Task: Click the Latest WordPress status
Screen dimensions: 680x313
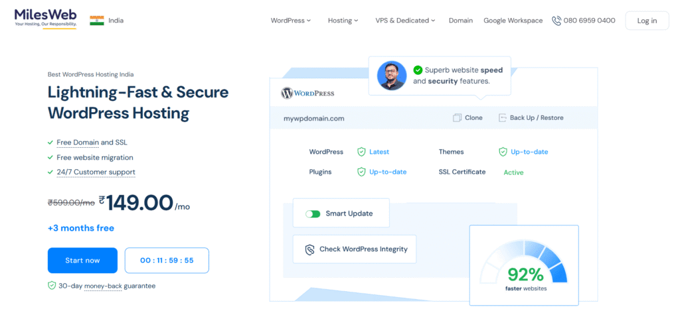Action: (x=379, y=152)
